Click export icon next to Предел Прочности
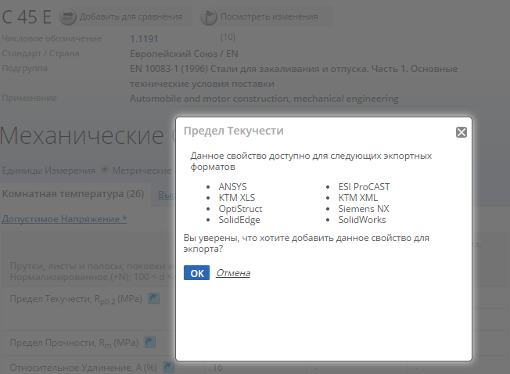Screen dimensions: 510x374 tap(149, 342)
